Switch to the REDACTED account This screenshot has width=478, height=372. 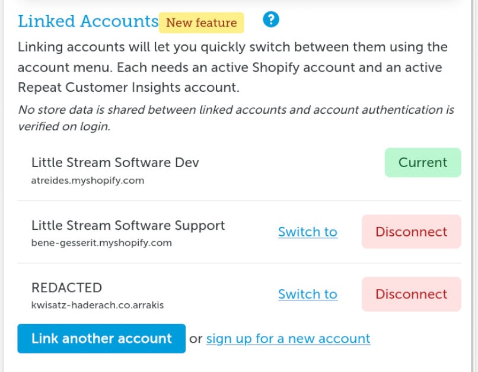click(x=307, y=294)
